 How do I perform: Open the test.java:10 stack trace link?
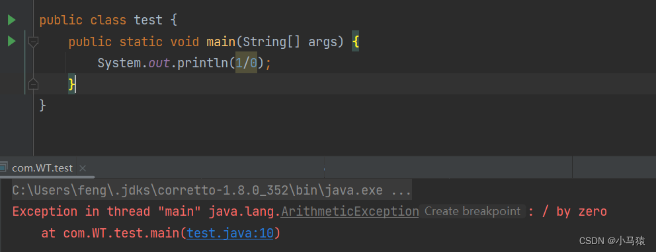230,234
